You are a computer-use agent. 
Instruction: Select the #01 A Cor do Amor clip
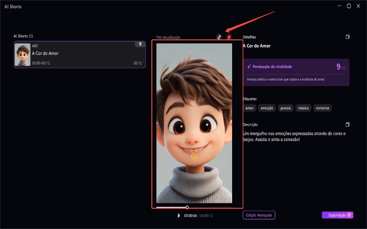tap(80, 55)
